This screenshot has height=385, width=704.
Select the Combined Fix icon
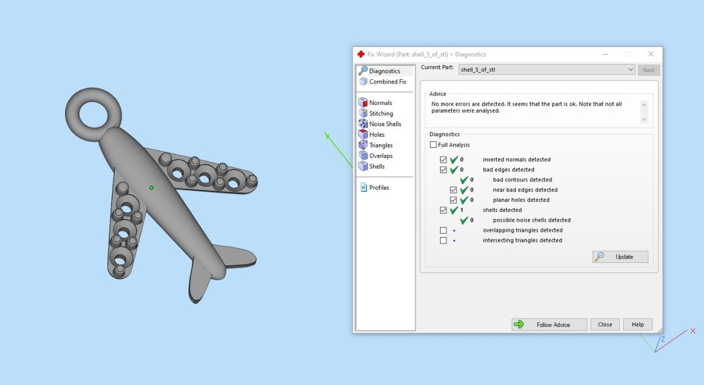tap(363, 82)
